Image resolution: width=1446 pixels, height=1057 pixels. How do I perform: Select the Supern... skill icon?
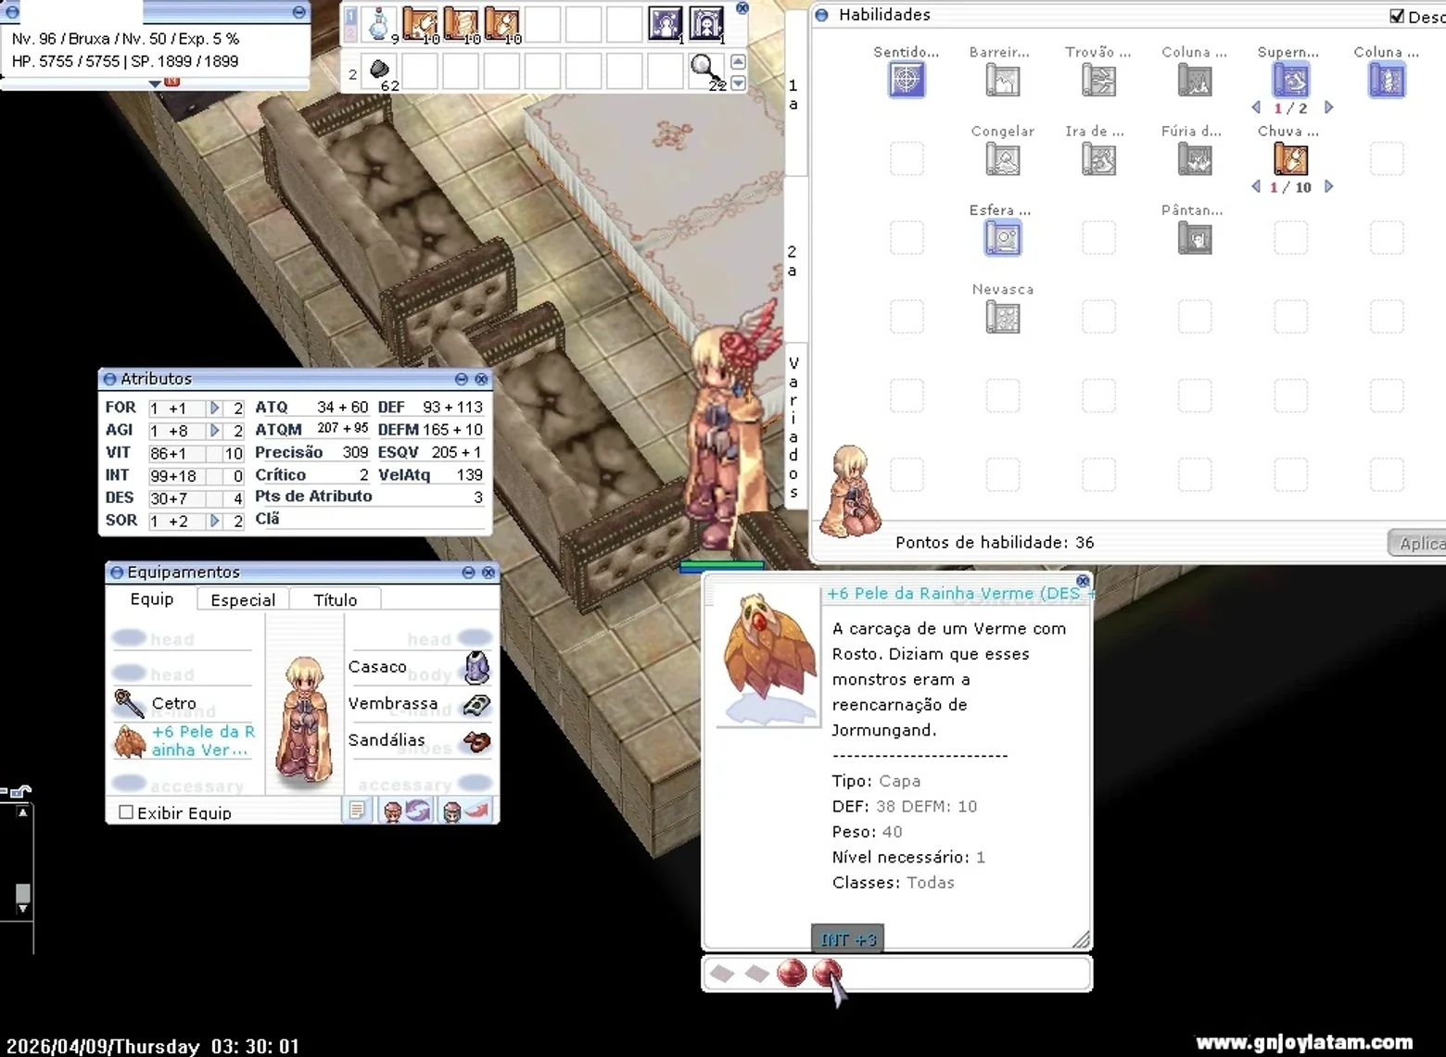click(x=1291, y=81)
